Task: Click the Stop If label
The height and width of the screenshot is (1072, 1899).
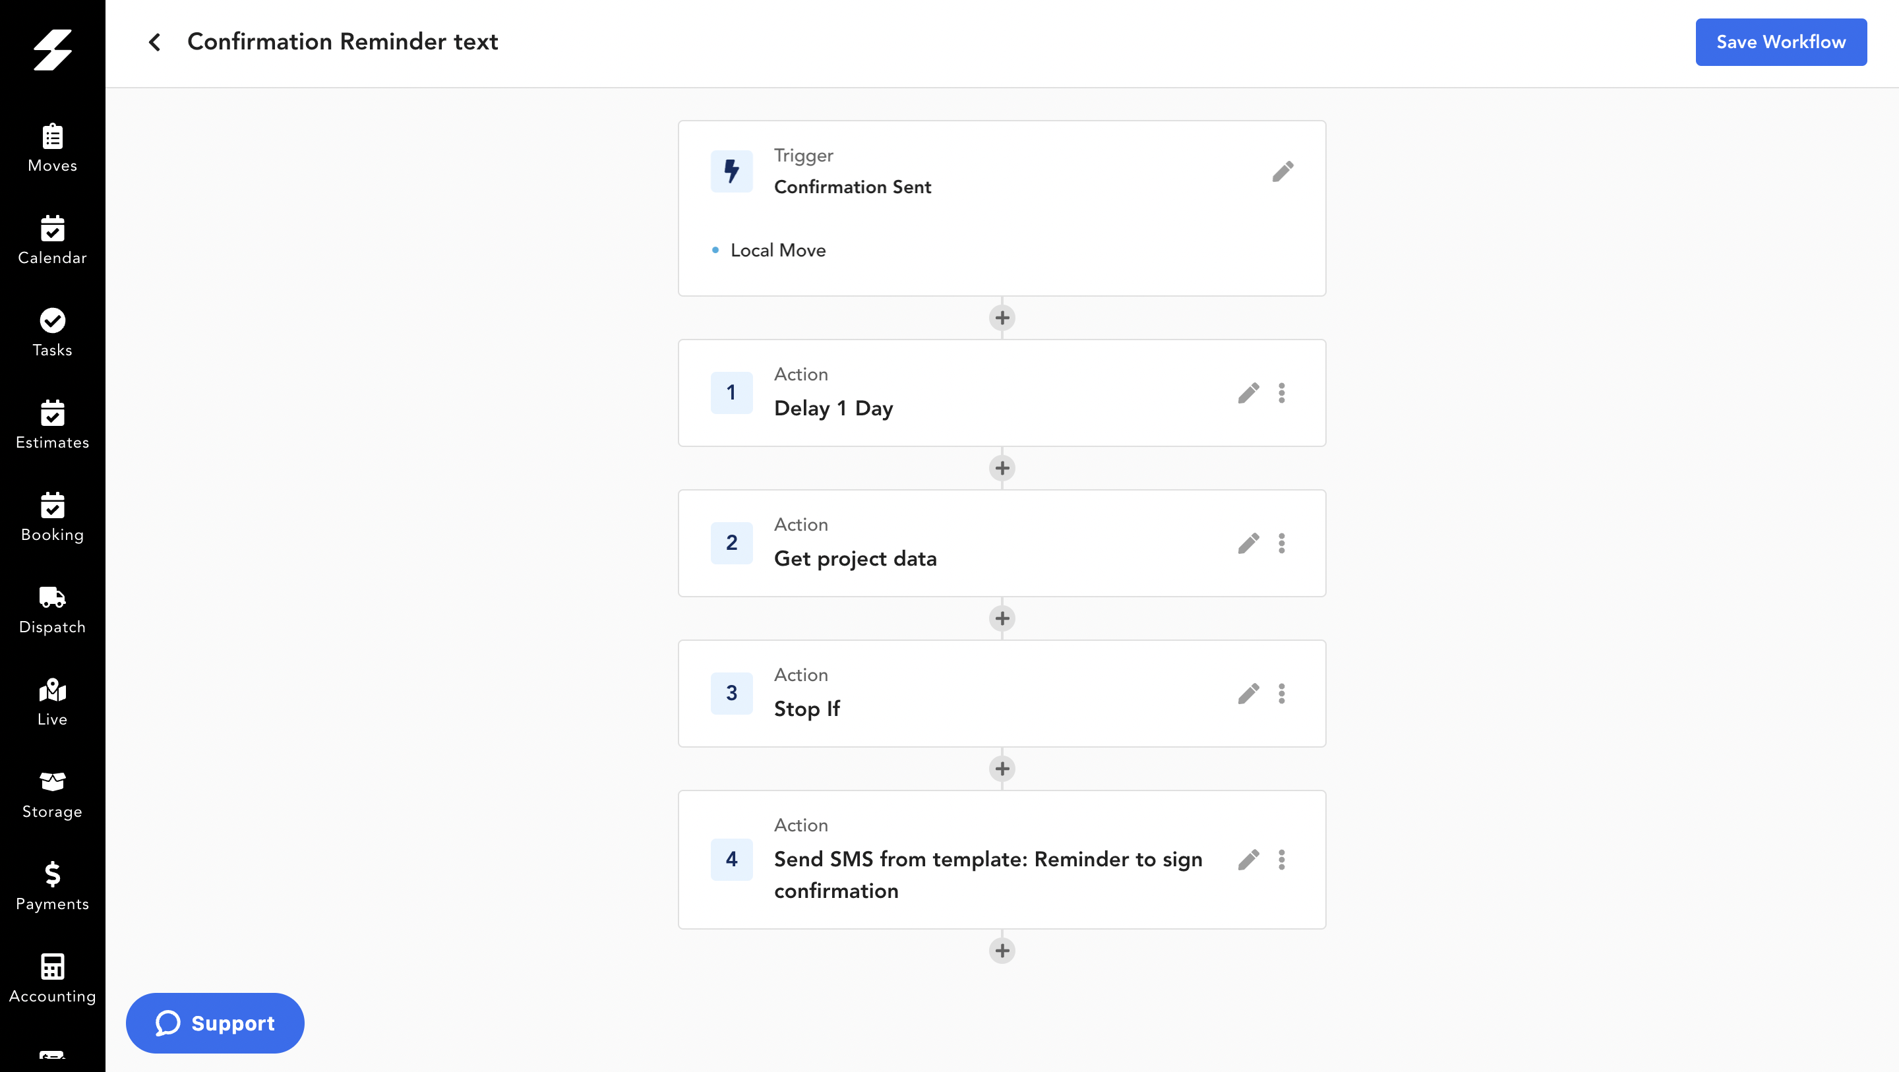Action: (807, 709)
